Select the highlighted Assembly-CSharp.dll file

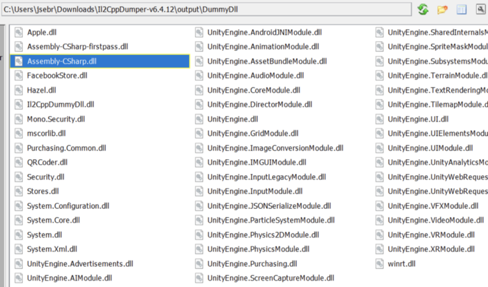pos(100,61)
